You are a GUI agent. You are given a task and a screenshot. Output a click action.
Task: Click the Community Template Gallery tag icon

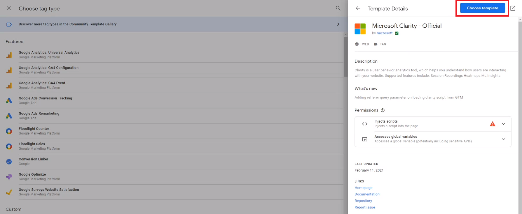[x=9, y=24]
